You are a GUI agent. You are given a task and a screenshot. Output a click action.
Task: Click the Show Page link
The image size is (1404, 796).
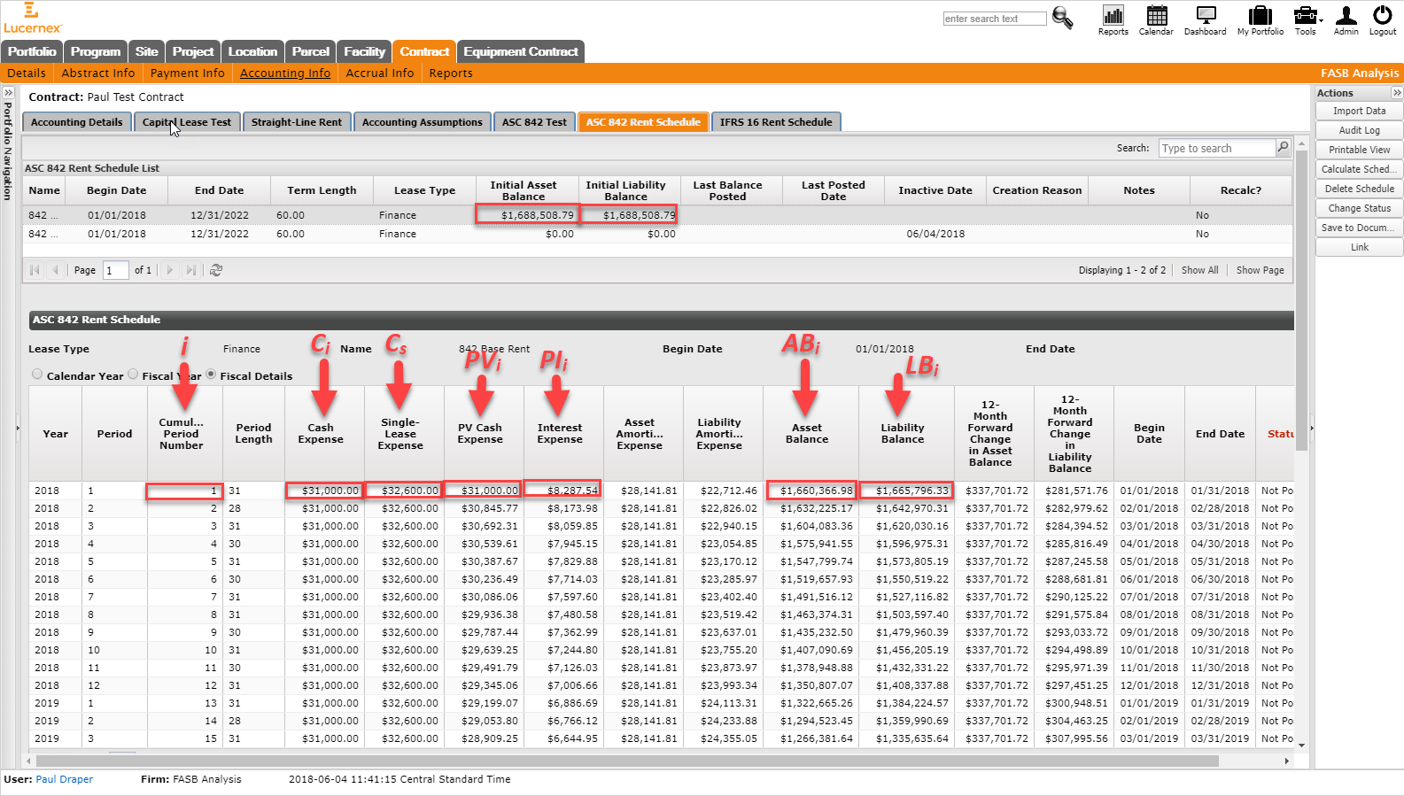click(x=1260, y=270)
